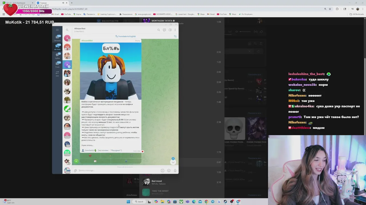
Task: Click the taskbar Search box
Action: point(139,202)
